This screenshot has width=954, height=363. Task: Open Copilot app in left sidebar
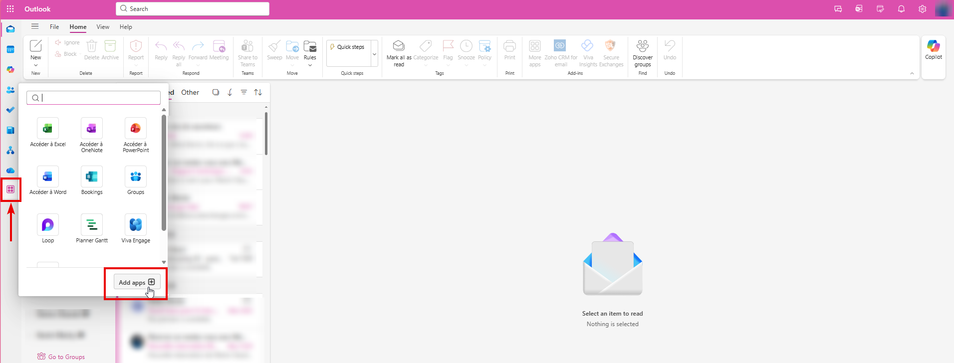[10, 69]
